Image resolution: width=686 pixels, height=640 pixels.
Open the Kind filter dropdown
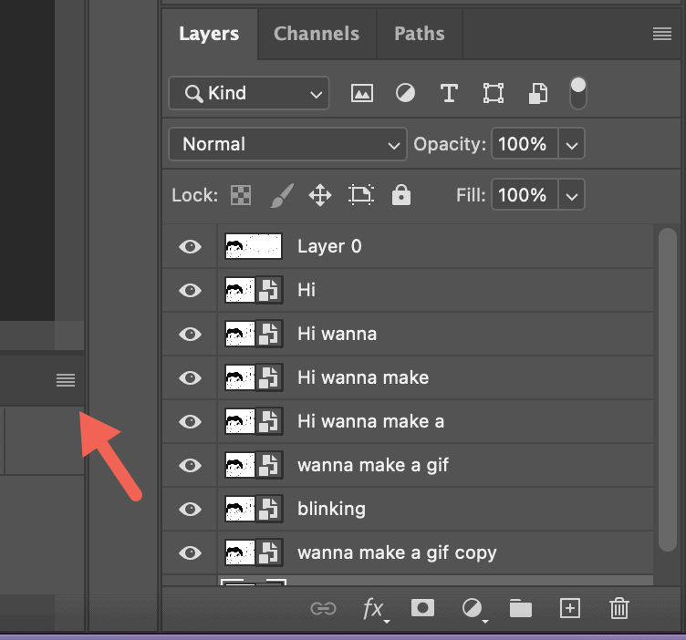(248, 93)
